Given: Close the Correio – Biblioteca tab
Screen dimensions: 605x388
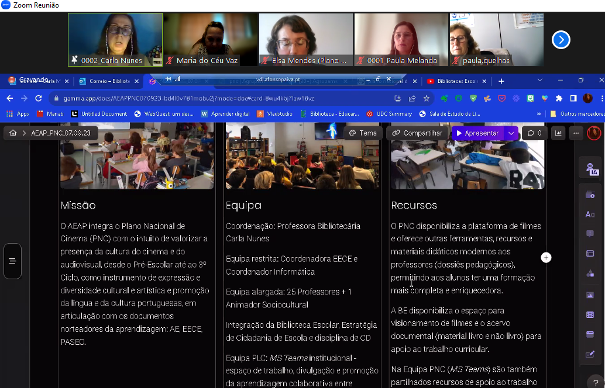Looking at the screenshot, I should click(136, 81).
